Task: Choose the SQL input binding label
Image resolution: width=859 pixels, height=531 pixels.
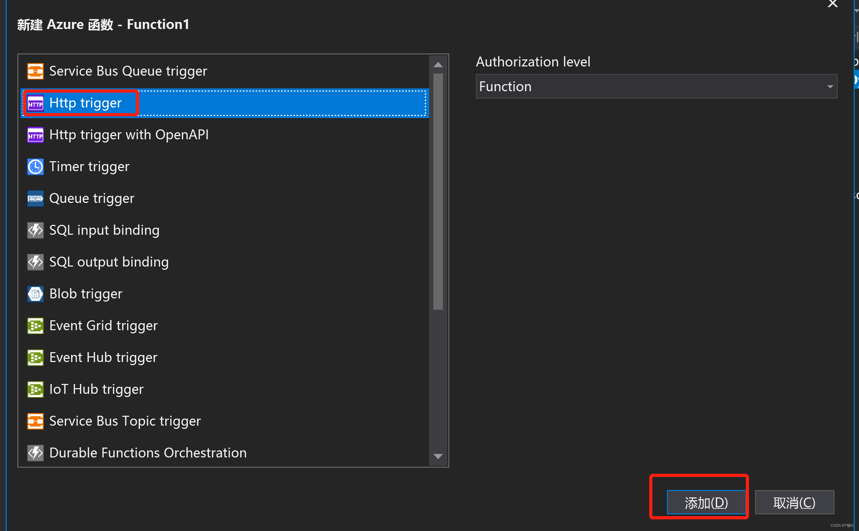Action: [x=104, y=231]
